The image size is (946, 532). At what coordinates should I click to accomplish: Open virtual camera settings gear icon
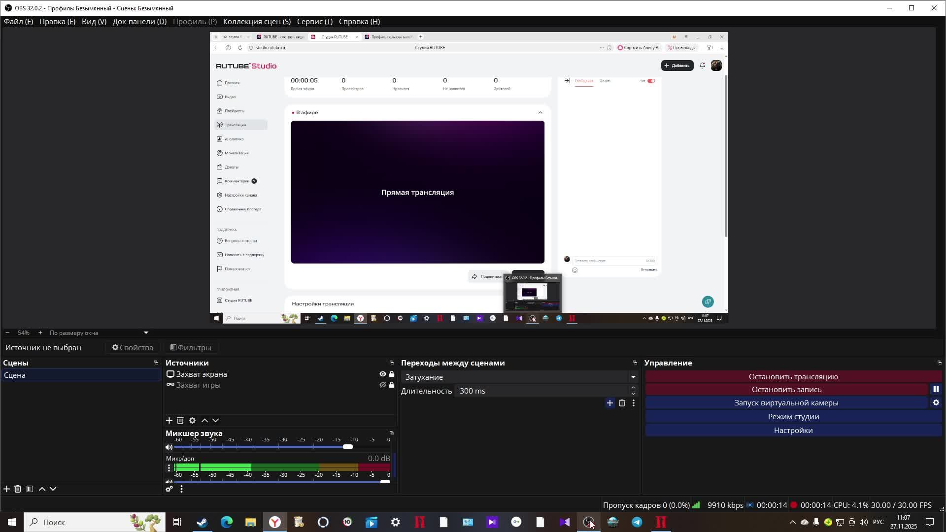pyautogui.click(x=936, y=402)
